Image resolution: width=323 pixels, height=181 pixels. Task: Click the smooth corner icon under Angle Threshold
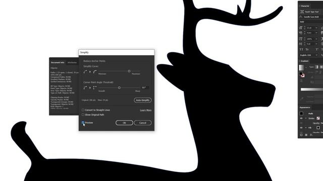[x=85, y=88]
